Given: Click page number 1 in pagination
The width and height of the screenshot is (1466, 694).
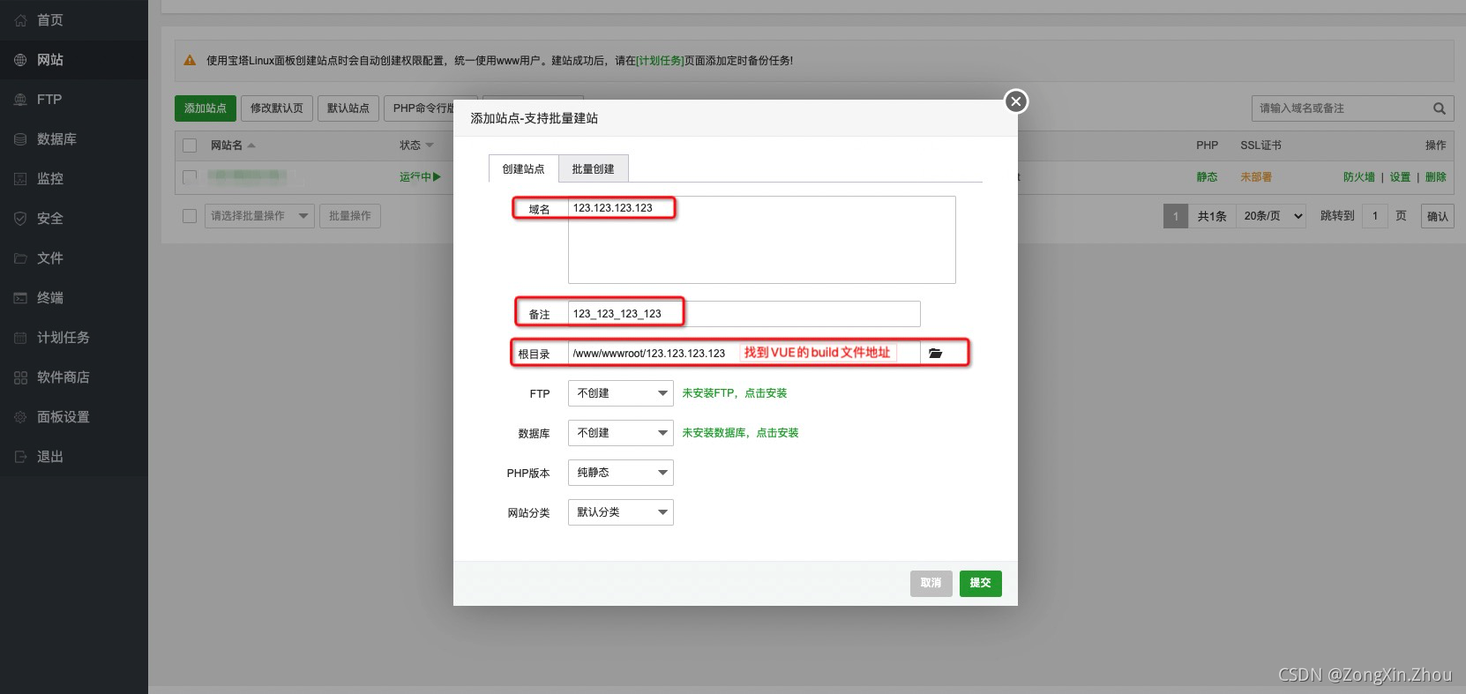Looking at the screenshot, I should (x=1176, y=216).
